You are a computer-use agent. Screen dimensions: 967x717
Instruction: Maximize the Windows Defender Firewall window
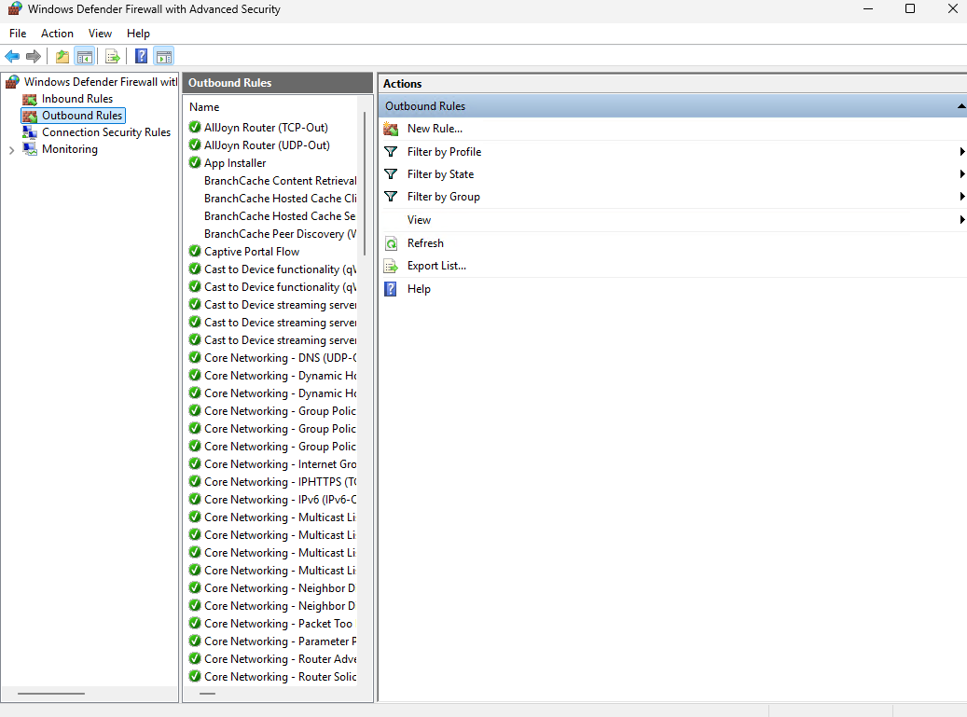pyautogui.click(x=909, y=8)
